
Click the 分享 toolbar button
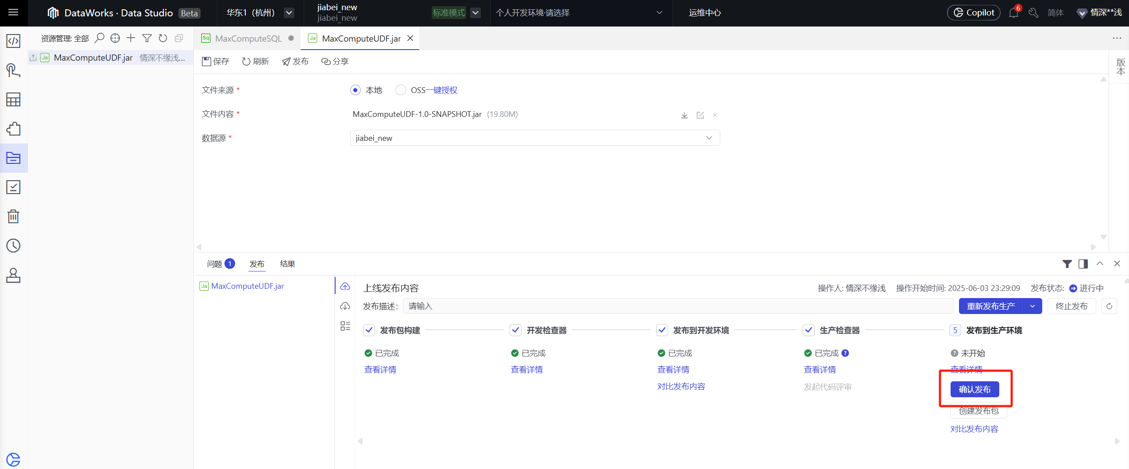click(x=335, y=61)
